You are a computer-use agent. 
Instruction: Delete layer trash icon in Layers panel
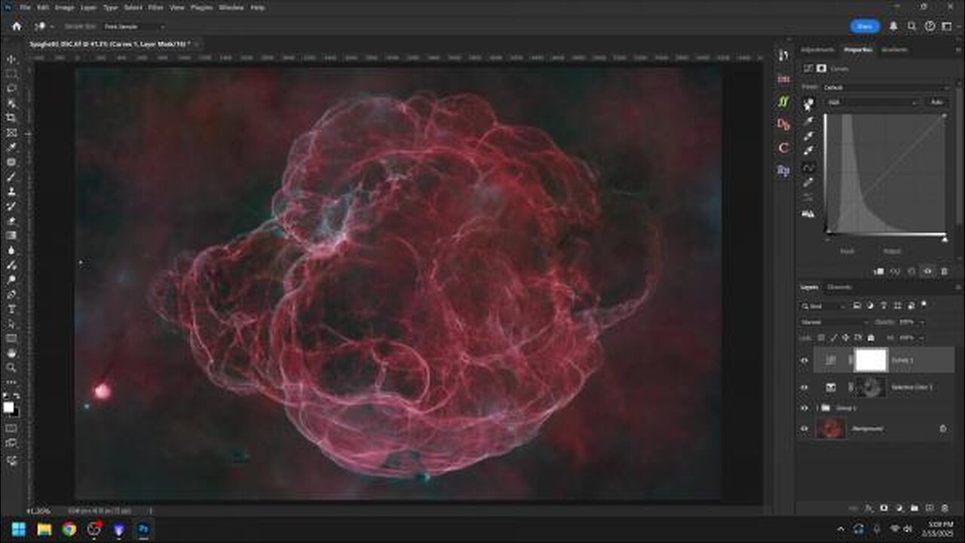coord(944,508)
